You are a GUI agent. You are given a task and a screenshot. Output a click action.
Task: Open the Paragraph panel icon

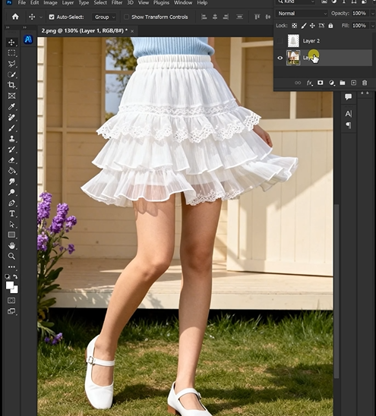click(348, 125)
